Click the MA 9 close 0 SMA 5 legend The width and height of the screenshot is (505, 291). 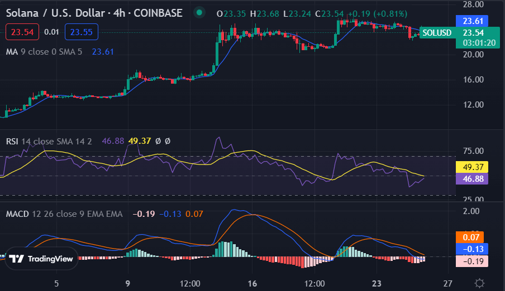(44, 52)
